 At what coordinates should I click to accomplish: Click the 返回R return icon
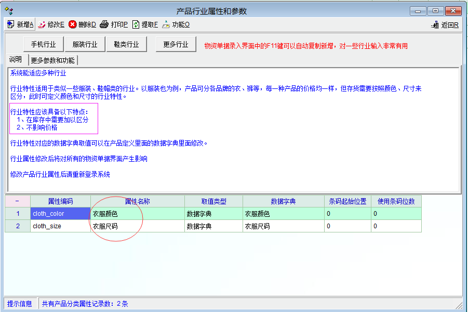(x=435, y=25)
